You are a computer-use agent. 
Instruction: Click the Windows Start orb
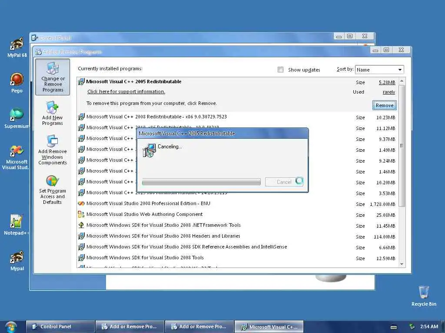[11, 327]
